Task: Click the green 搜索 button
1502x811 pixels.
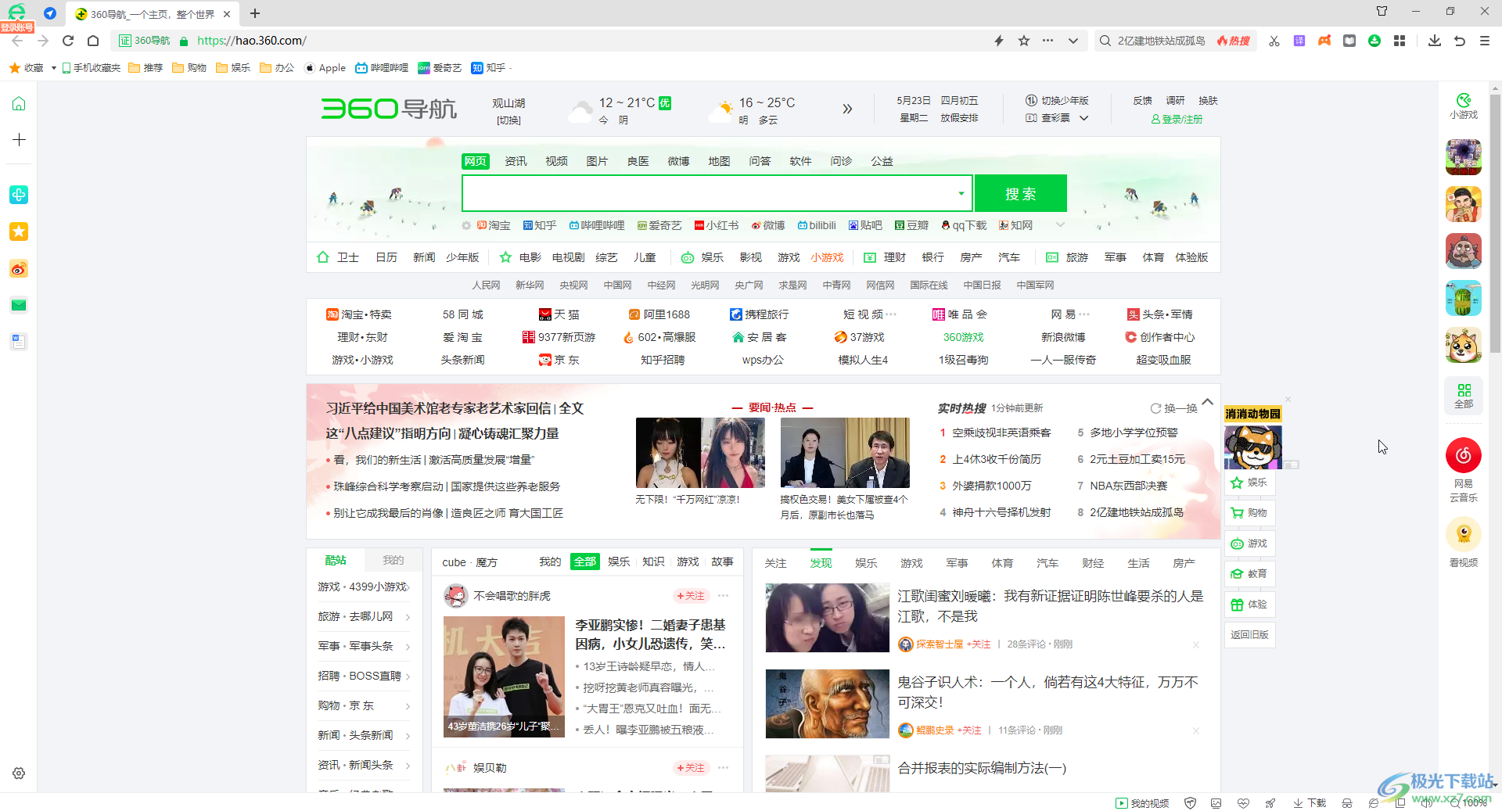Action: (x=1020, y=193)
